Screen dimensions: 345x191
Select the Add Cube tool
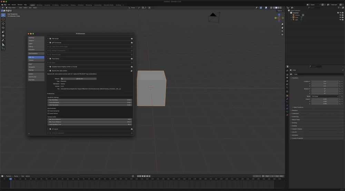[x=3, y=49]
